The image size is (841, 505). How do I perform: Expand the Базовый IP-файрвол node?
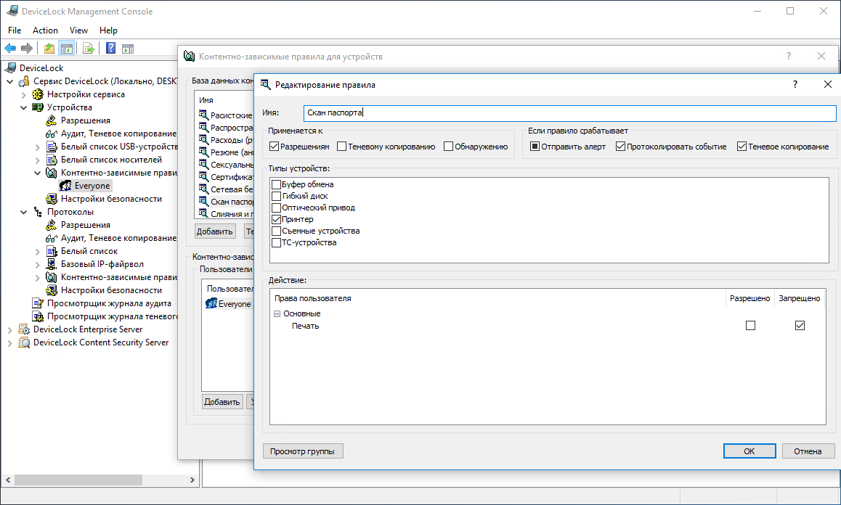pyautogui.click(x=38, y=264)
